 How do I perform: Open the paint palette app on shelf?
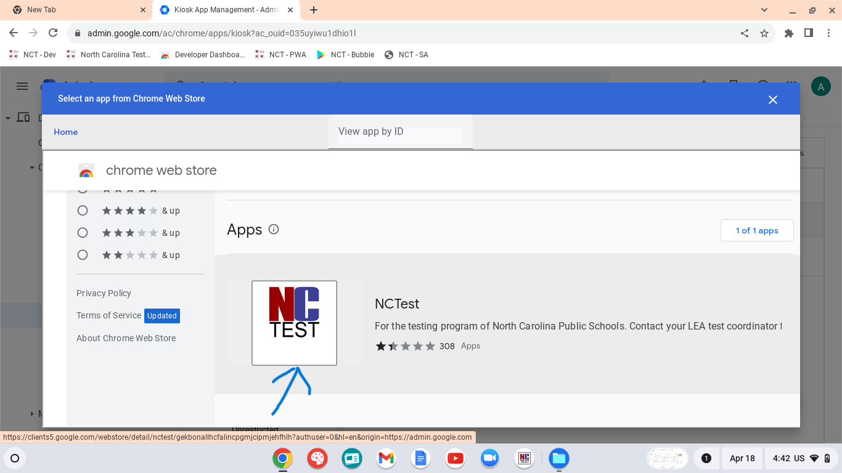tap(317, 458)
